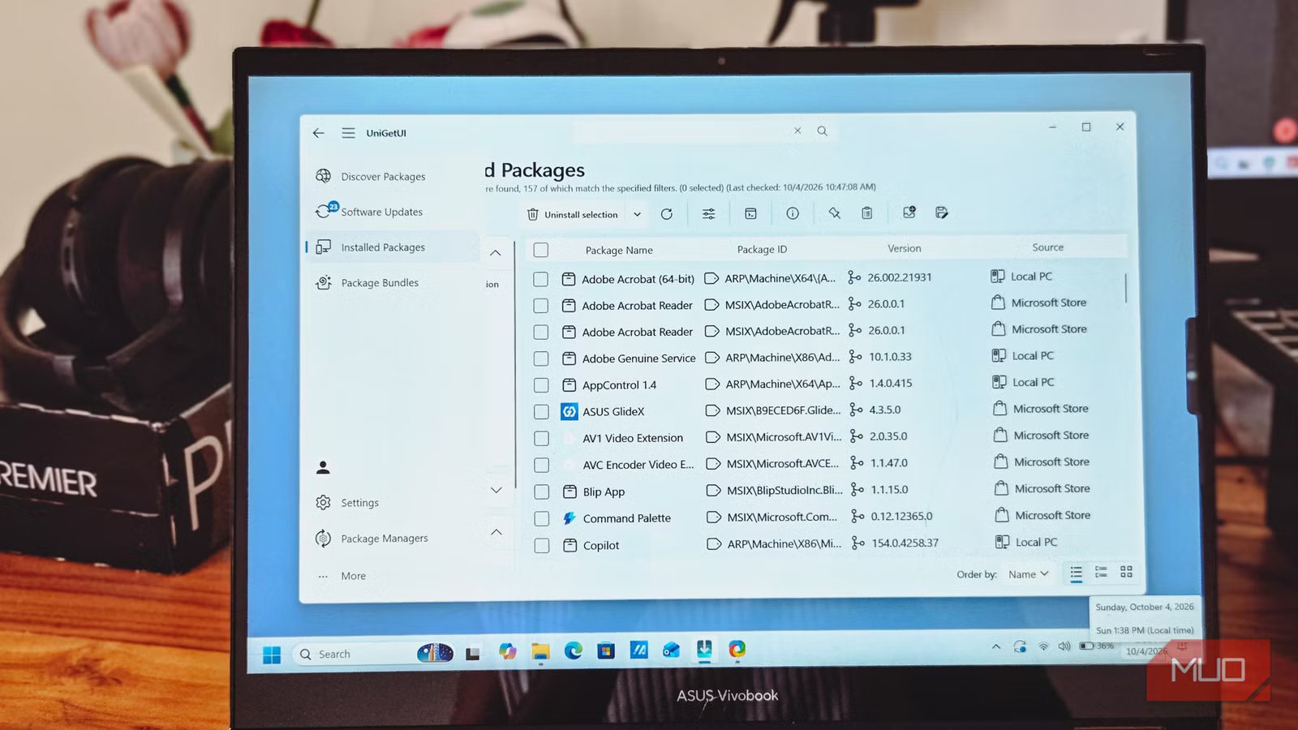Check the Adobe Acrobat (64-bit) checkbox
Image resolution: width=1298 pixels, height=730 pixels.
tap(541, 279)
